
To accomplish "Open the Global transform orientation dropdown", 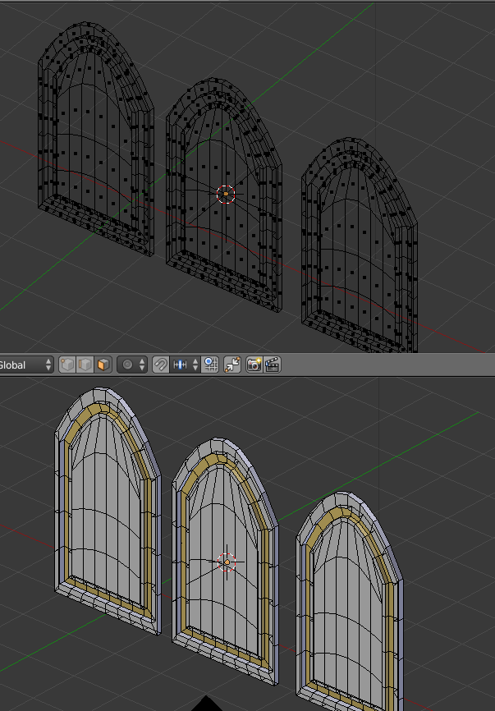I will point(25,365).
